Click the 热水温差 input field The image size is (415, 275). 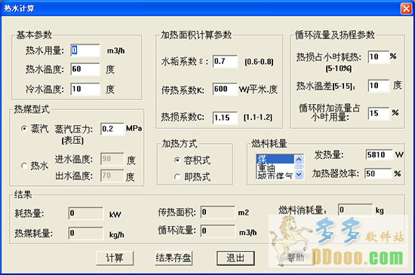(379, 86)
